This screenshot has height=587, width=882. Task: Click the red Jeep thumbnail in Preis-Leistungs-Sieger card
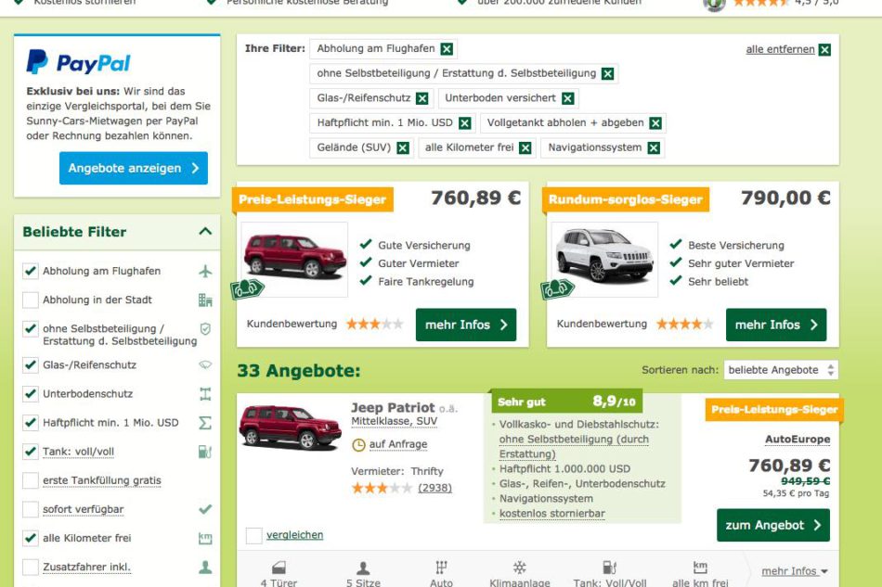[x=294, y=259]
